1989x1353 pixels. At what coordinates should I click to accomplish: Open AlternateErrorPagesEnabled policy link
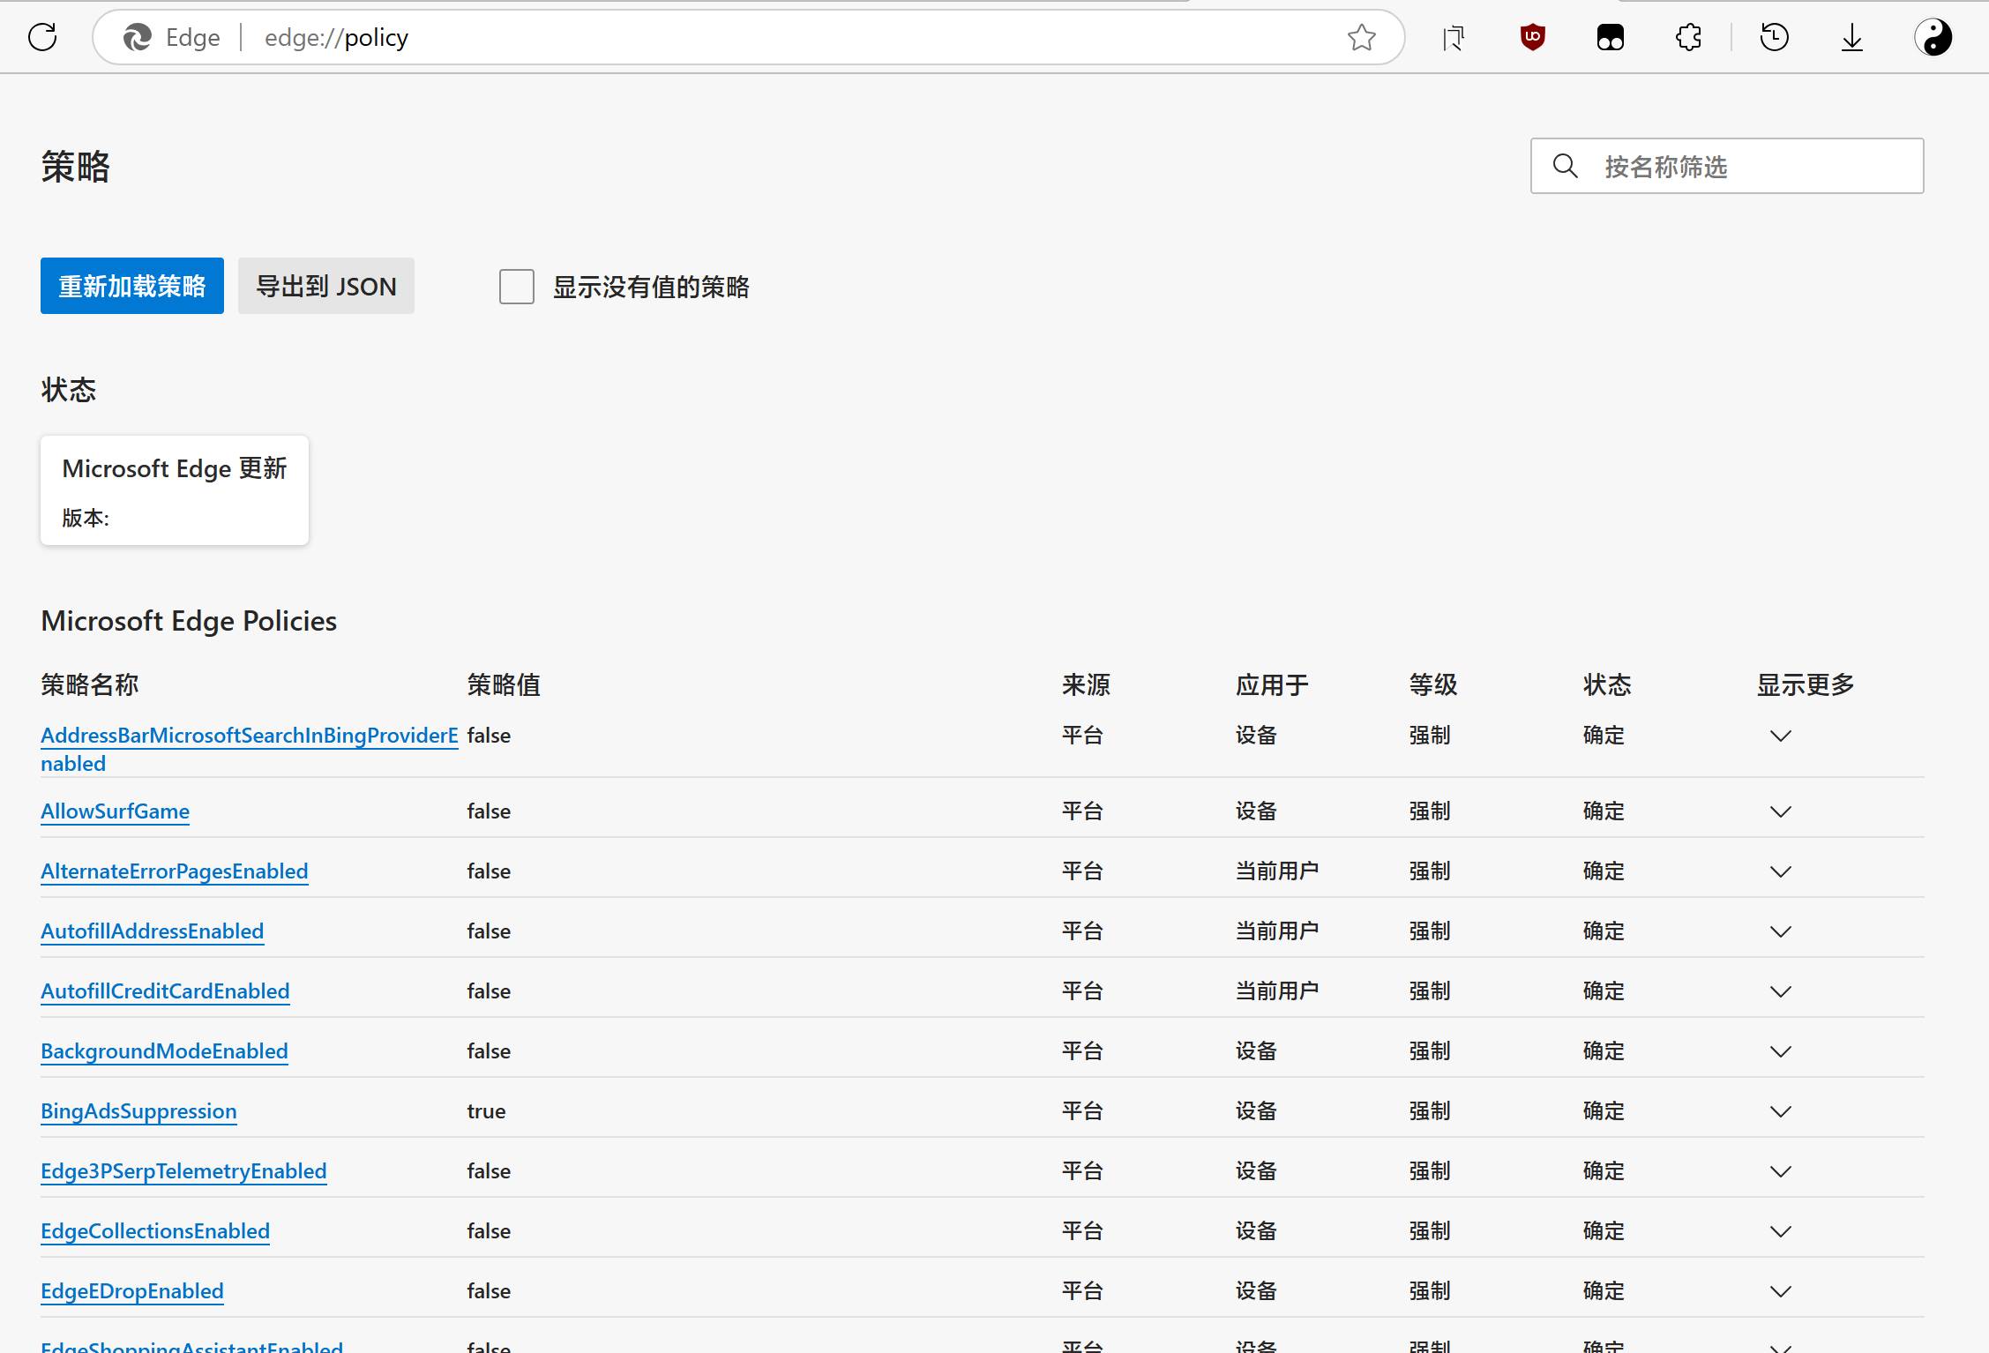[175, 871]
